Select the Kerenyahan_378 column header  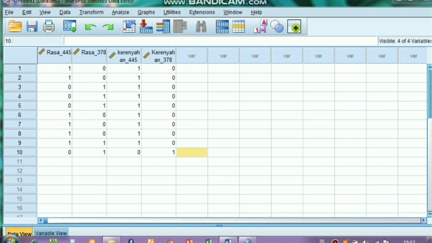coord(159,56)
